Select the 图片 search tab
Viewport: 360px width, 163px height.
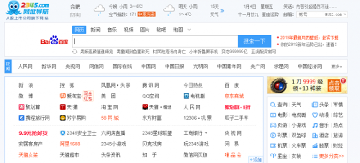[x=145, y=30]
